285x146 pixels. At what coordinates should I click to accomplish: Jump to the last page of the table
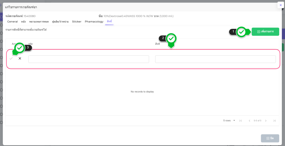click(274, 121)
